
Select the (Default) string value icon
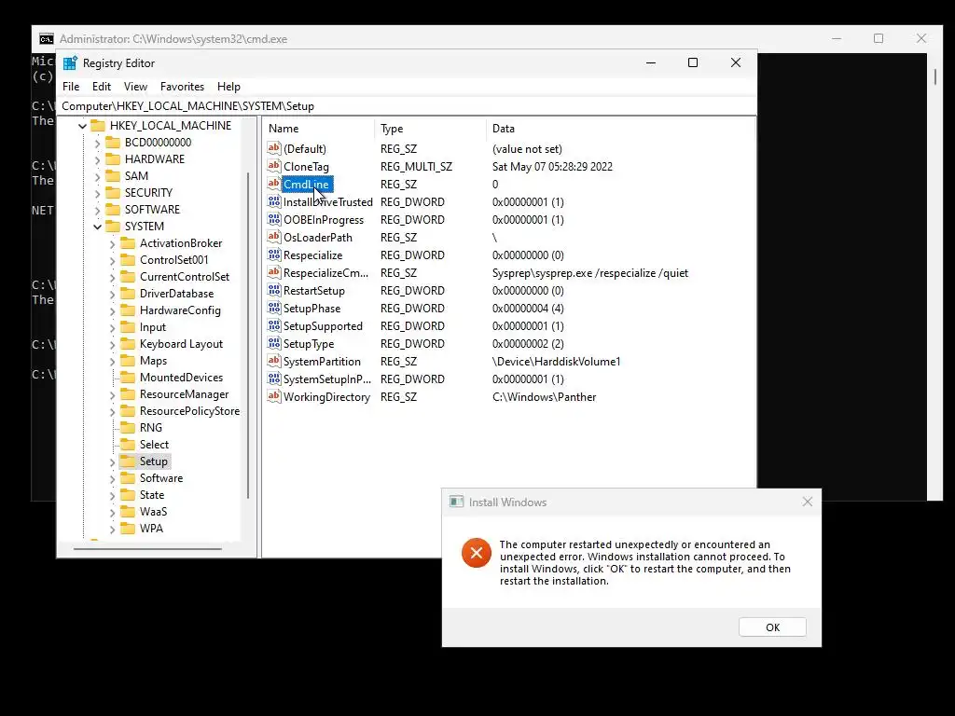click(x=274, y=148)
